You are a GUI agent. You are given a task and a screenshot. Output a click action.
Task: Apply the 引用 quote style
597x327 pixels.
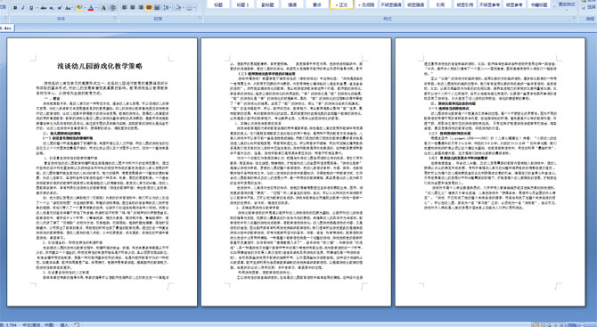[x=440, y=4]
